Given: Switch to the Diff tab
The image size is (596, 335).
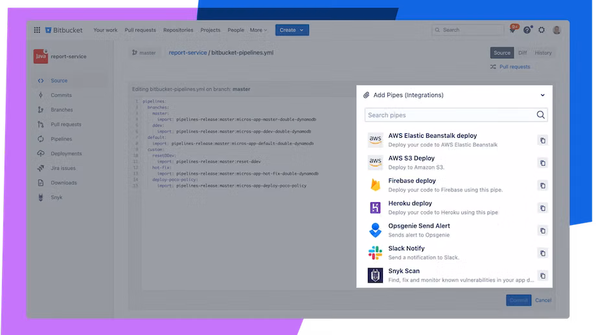Looking at the screenshot, I should (x=522, y=53).
